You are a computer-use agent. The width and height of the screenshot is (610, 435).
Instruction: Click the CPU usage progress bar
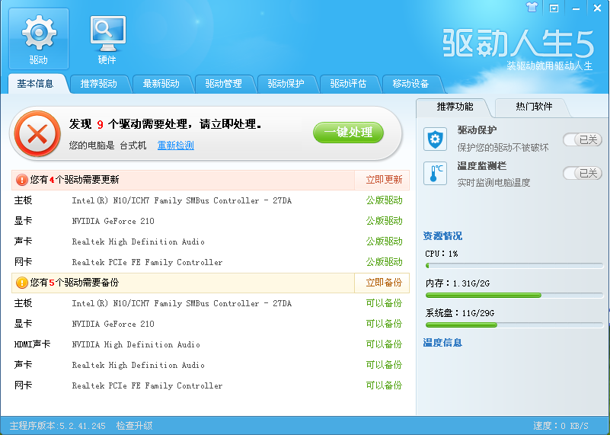click(514, 266)
